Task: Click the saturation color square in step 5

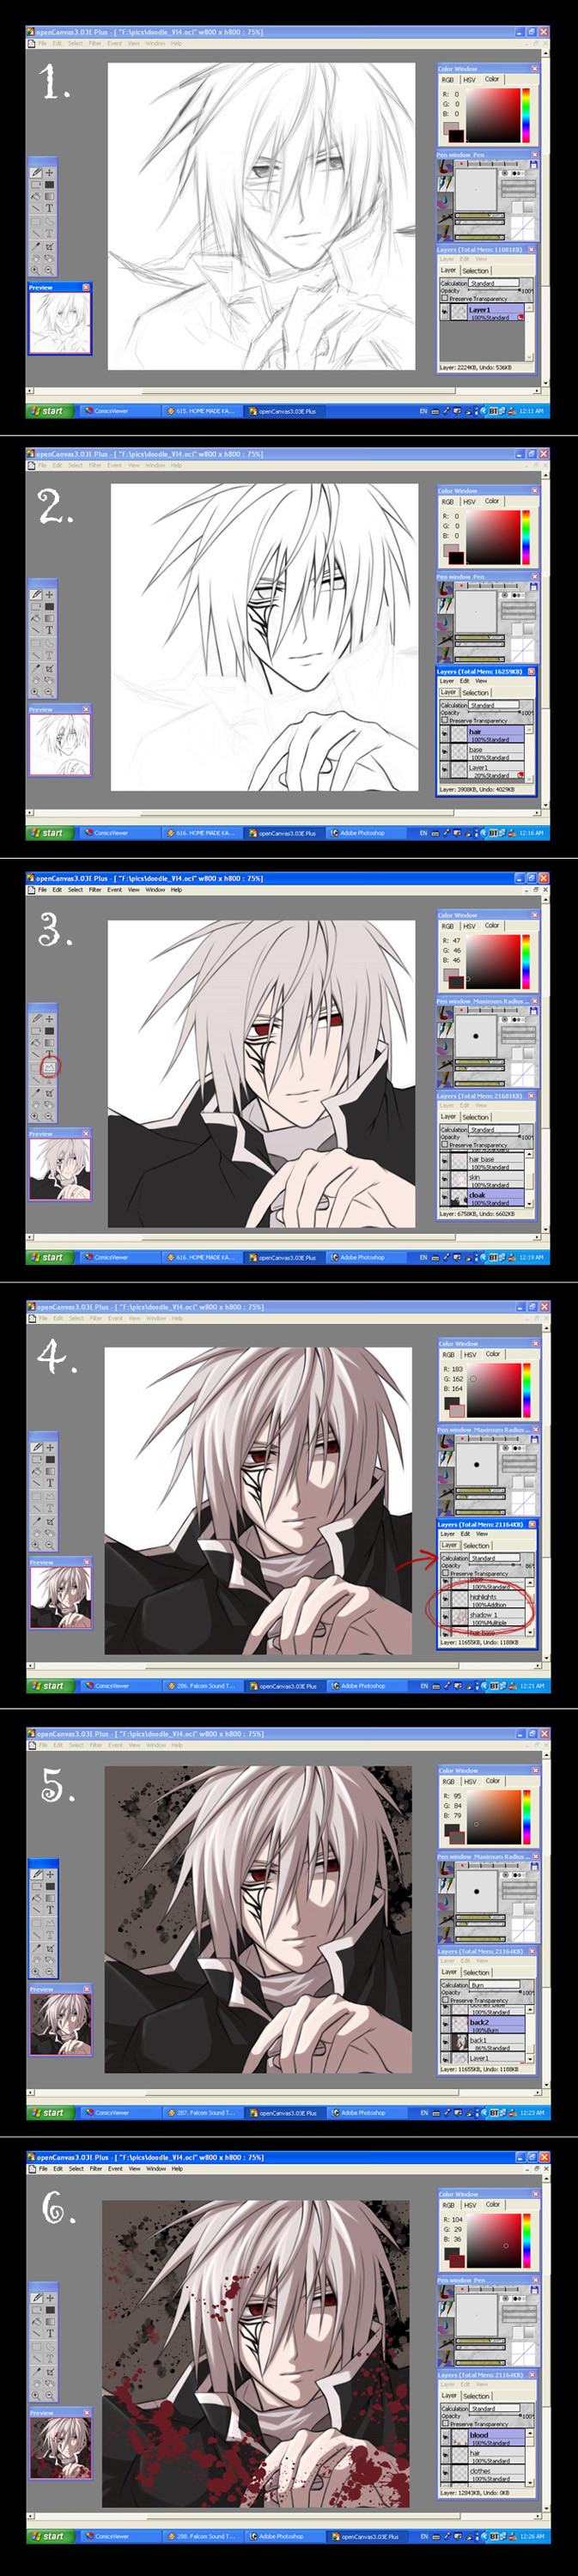Action: pyautogui.click(x=494, y=1816)
